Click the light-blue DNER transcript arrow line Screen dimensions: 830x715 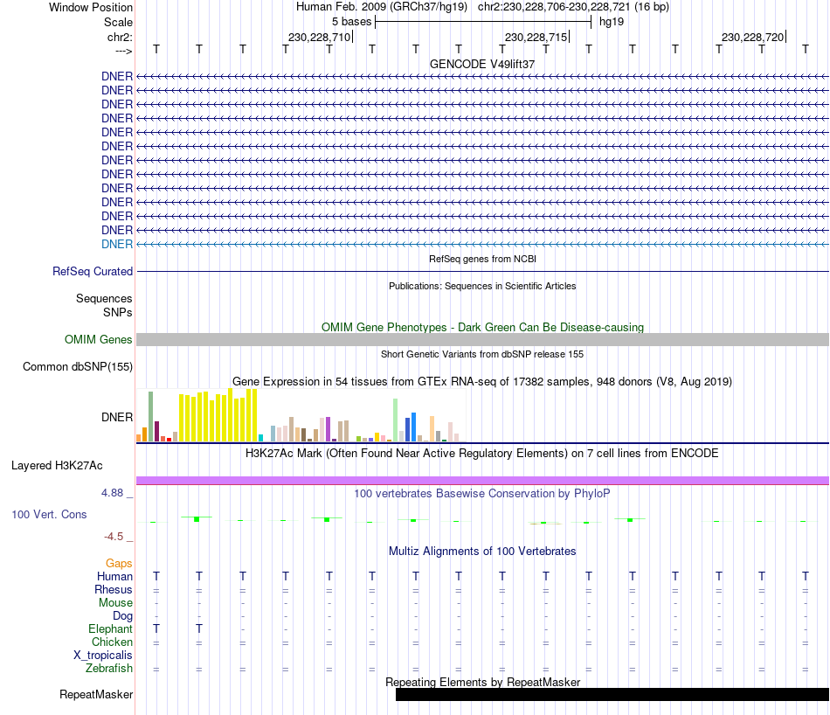coord(482,244)
